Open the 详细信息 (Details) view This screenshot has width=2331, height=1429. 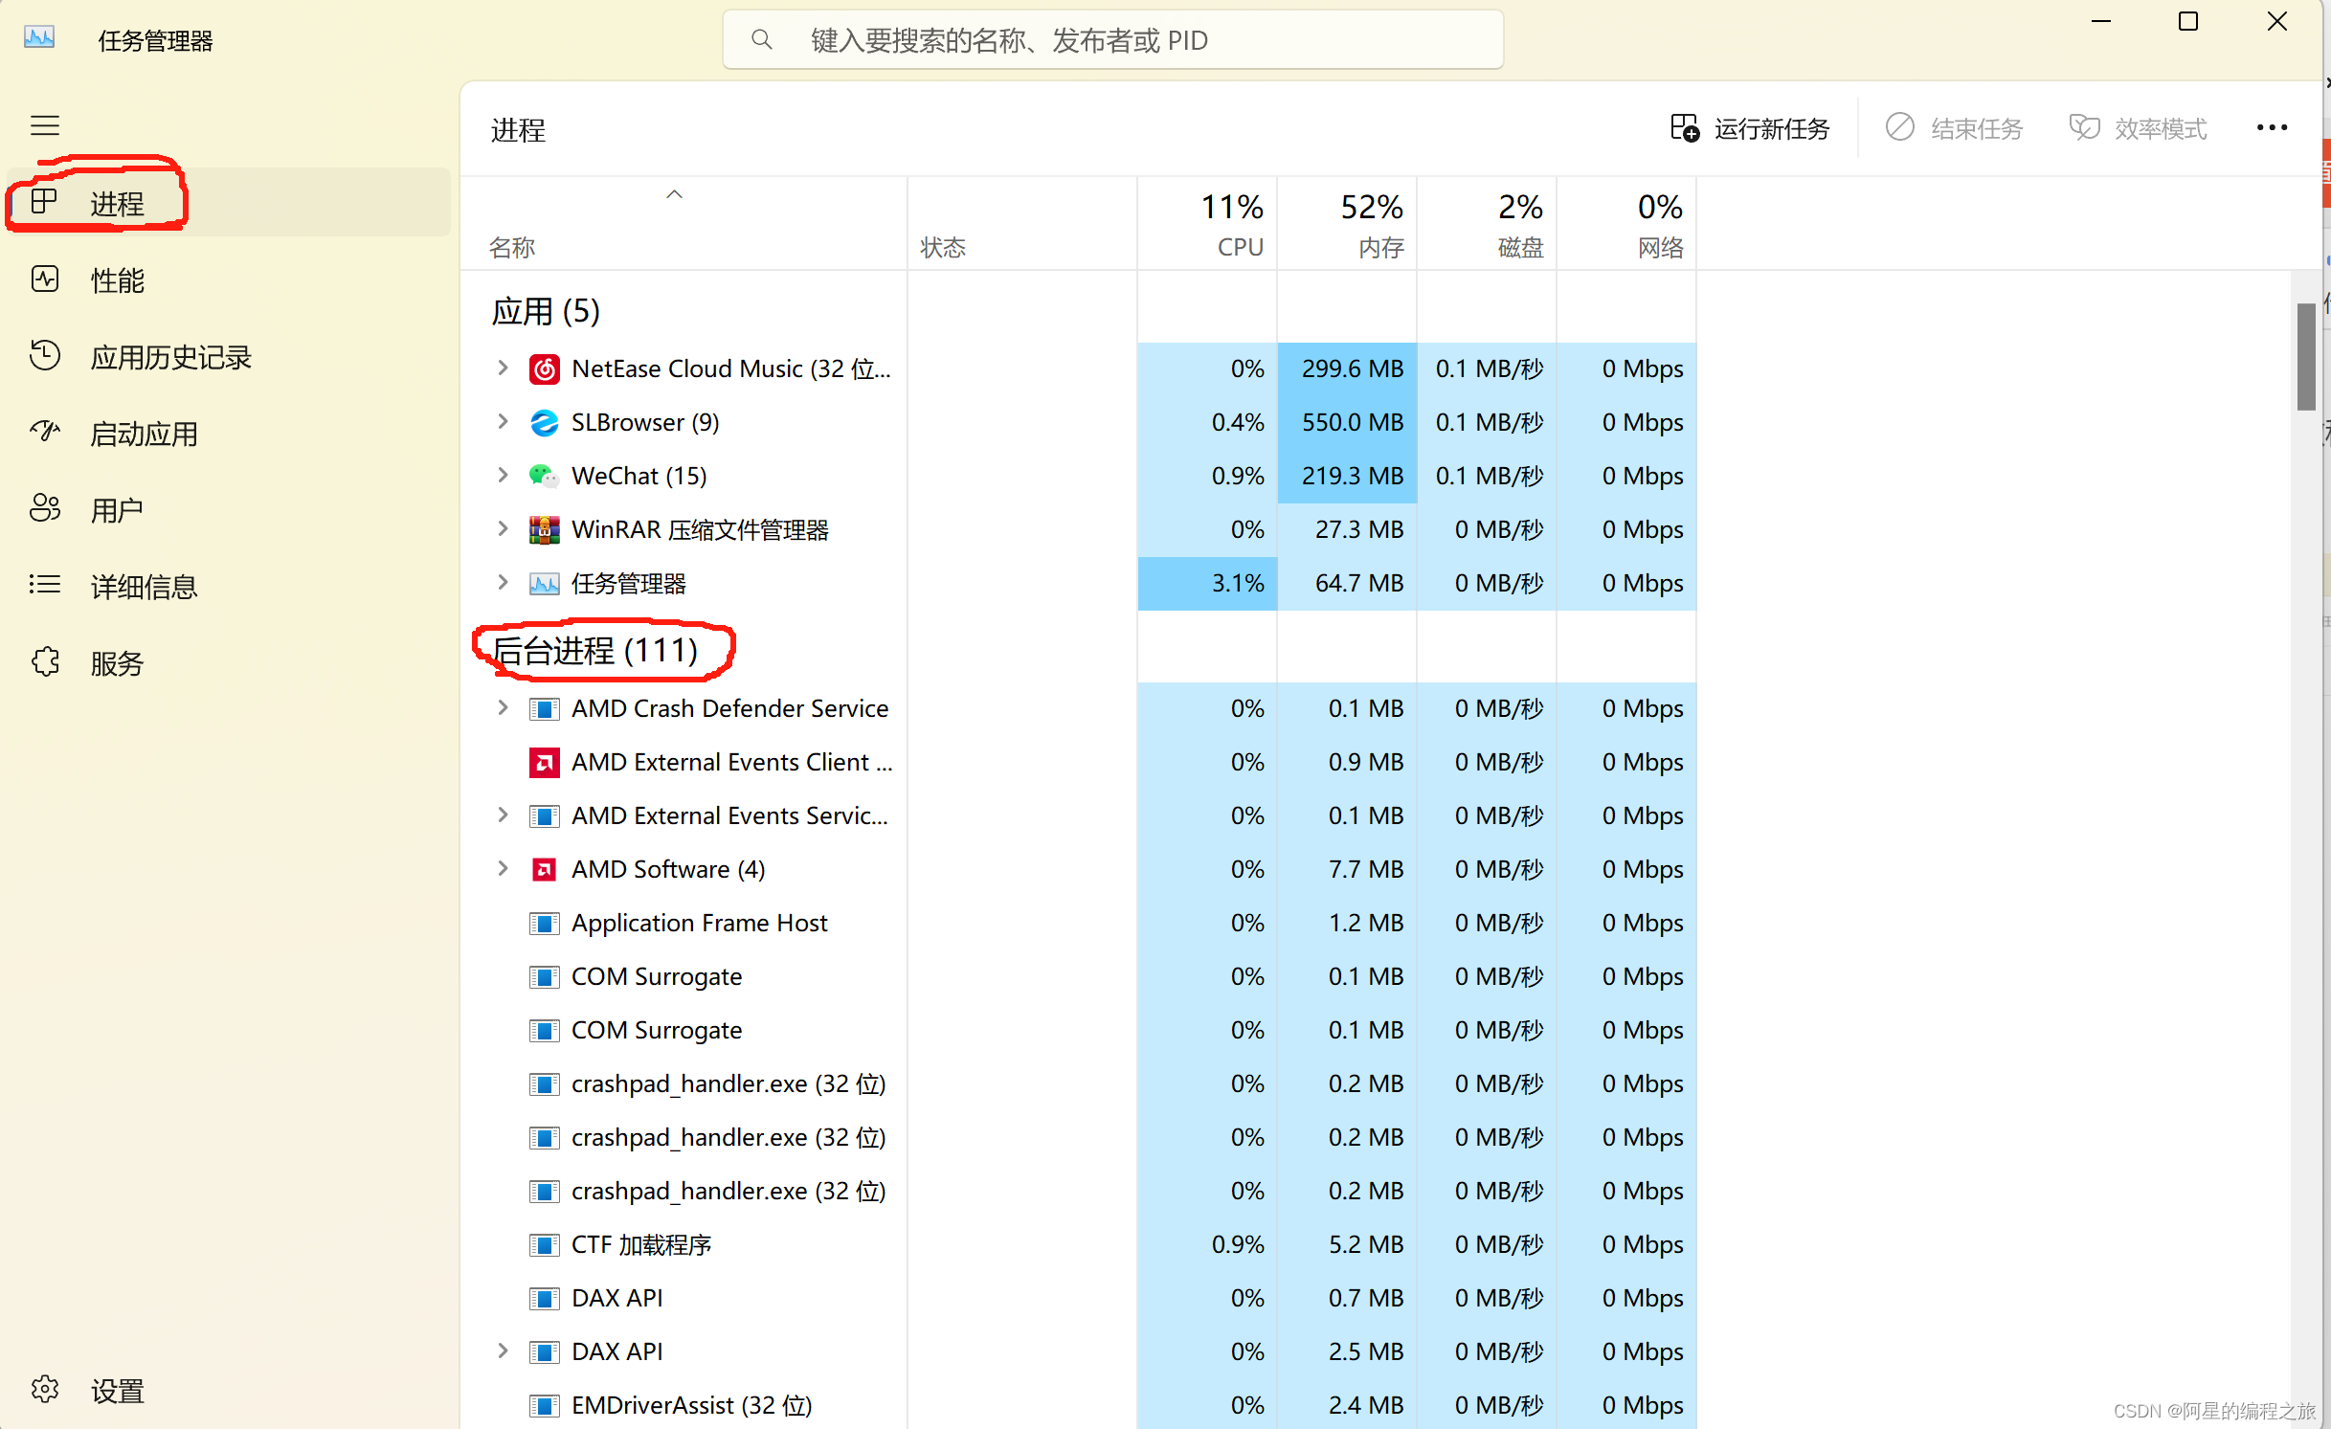[x=145, y=586]
